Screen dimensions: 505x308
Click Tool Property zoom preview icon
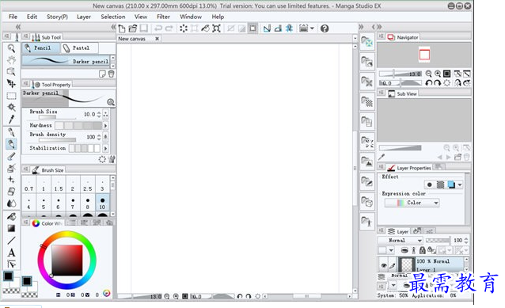click(x=111, y=102)
